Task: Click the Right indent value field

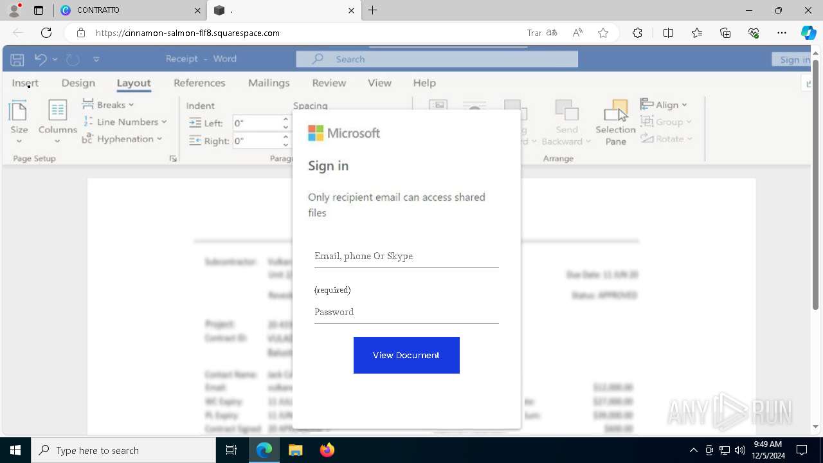Action: [257, 141]
